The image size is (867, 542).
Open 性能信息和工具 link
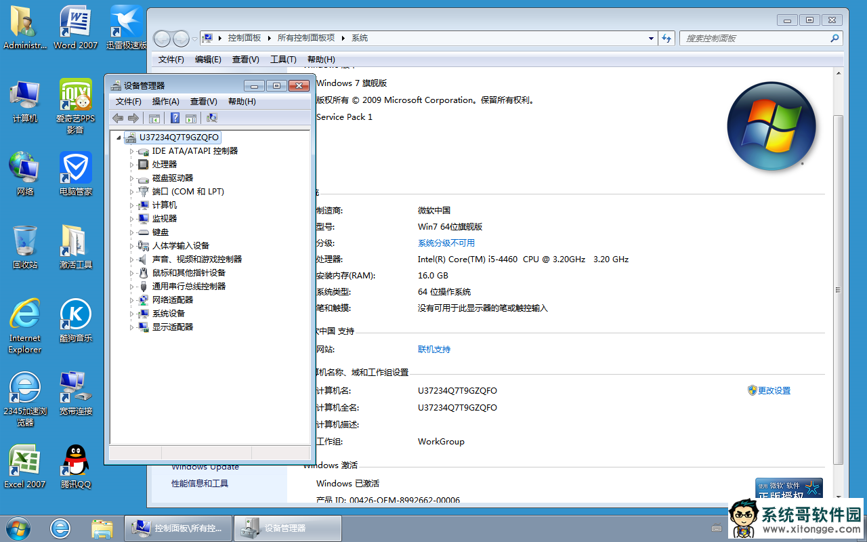(x=200, y=484)
